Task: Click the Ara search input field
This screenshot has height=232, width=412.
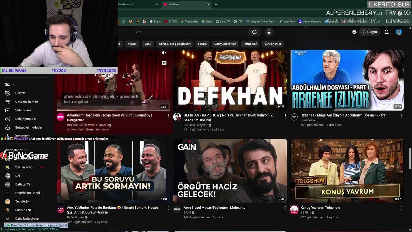Action: click(x=190, y=32)
